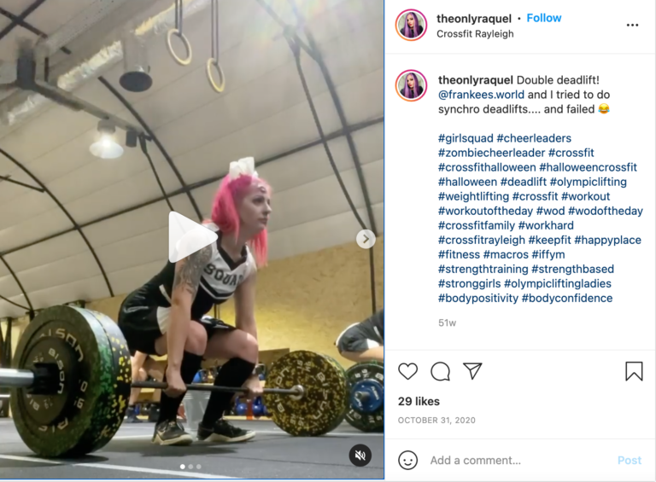Play the deadlift video
This screenshot has width=656, height=482.
pos(192,237)
